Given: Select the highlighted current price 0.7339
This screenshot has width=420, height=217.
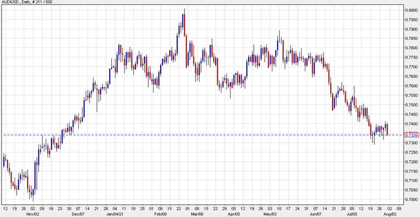Looking at the screenshot, I should click(412, 135).
